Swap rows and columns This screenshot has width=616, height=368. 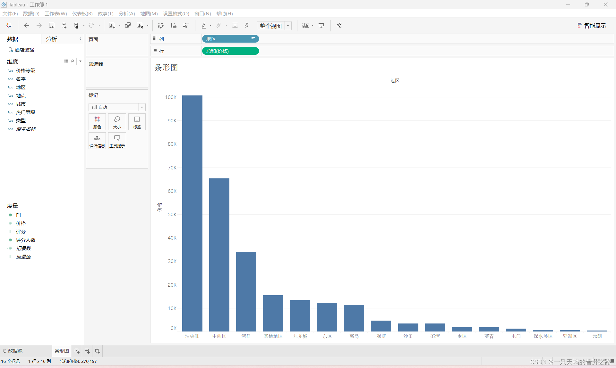tap(161, 25)
